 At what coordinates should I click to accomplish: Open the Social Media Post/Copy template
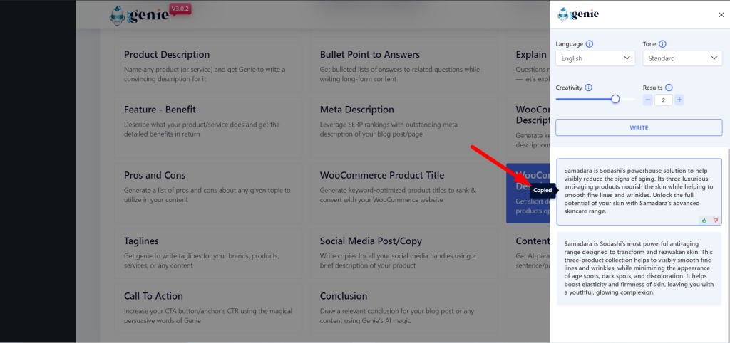404,253
